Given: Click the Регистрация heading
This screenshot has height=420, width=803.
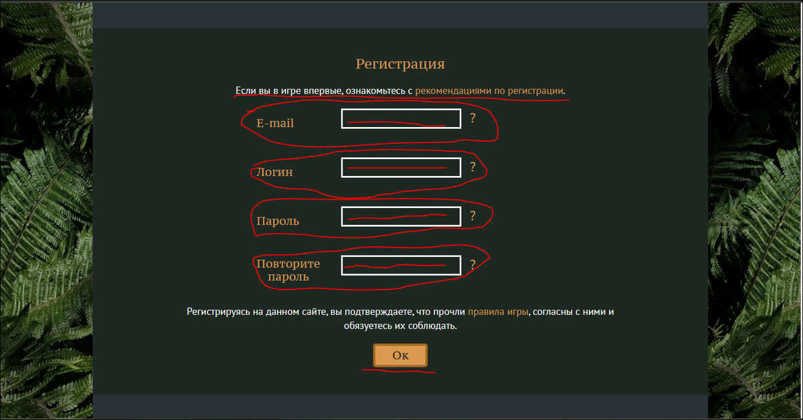Looking at the screenshot, I should (x=400, y=64).
